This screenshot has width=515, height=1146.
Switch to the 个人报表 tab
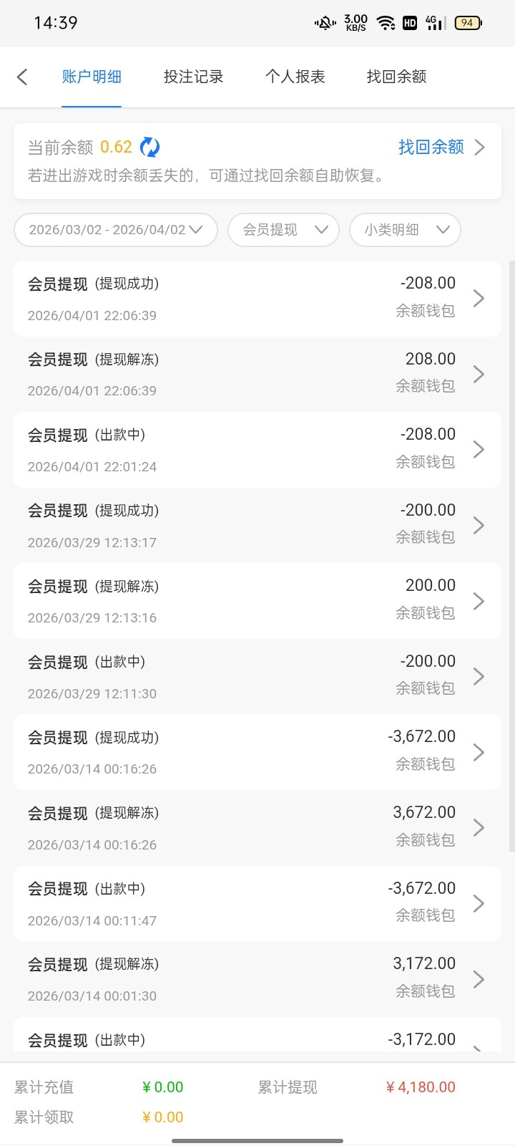(295, 77)
